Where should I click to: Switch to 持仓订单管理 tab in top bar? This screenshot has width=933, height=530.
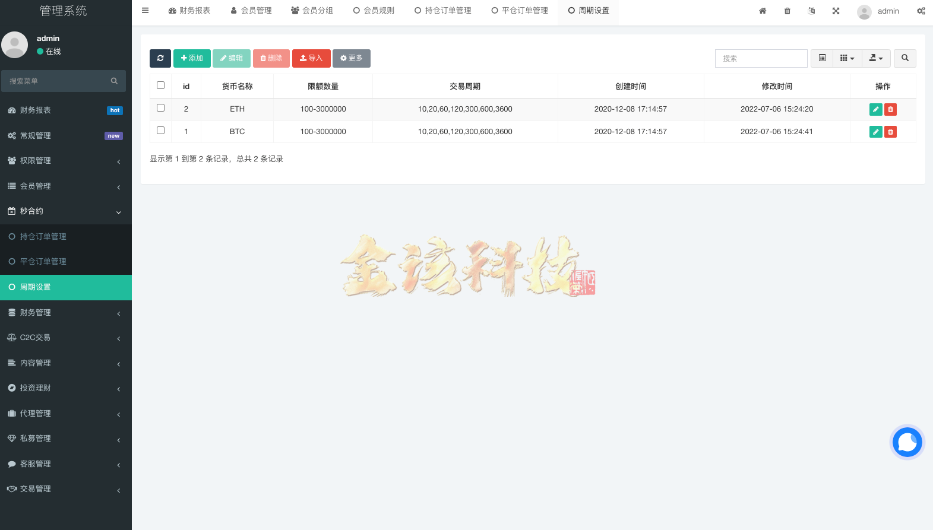(x=443, y=11)
